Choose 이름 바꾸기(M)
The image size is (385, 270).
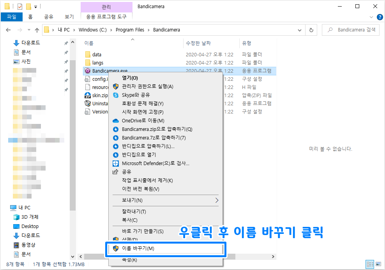point(166,249)
